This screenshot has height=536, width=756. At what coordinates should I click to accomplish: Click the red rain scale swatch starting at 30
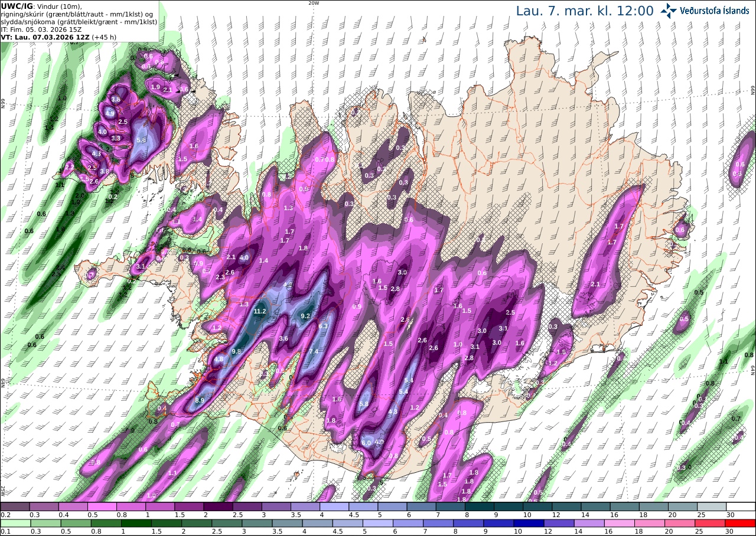point(741,523)
